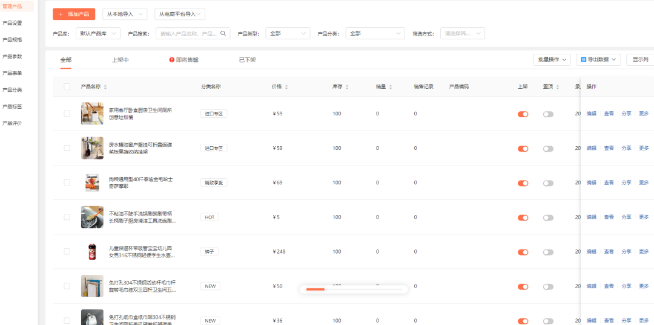
Task: Click 查看 for the 儿童保温杯 row
Action: (609, 252)
